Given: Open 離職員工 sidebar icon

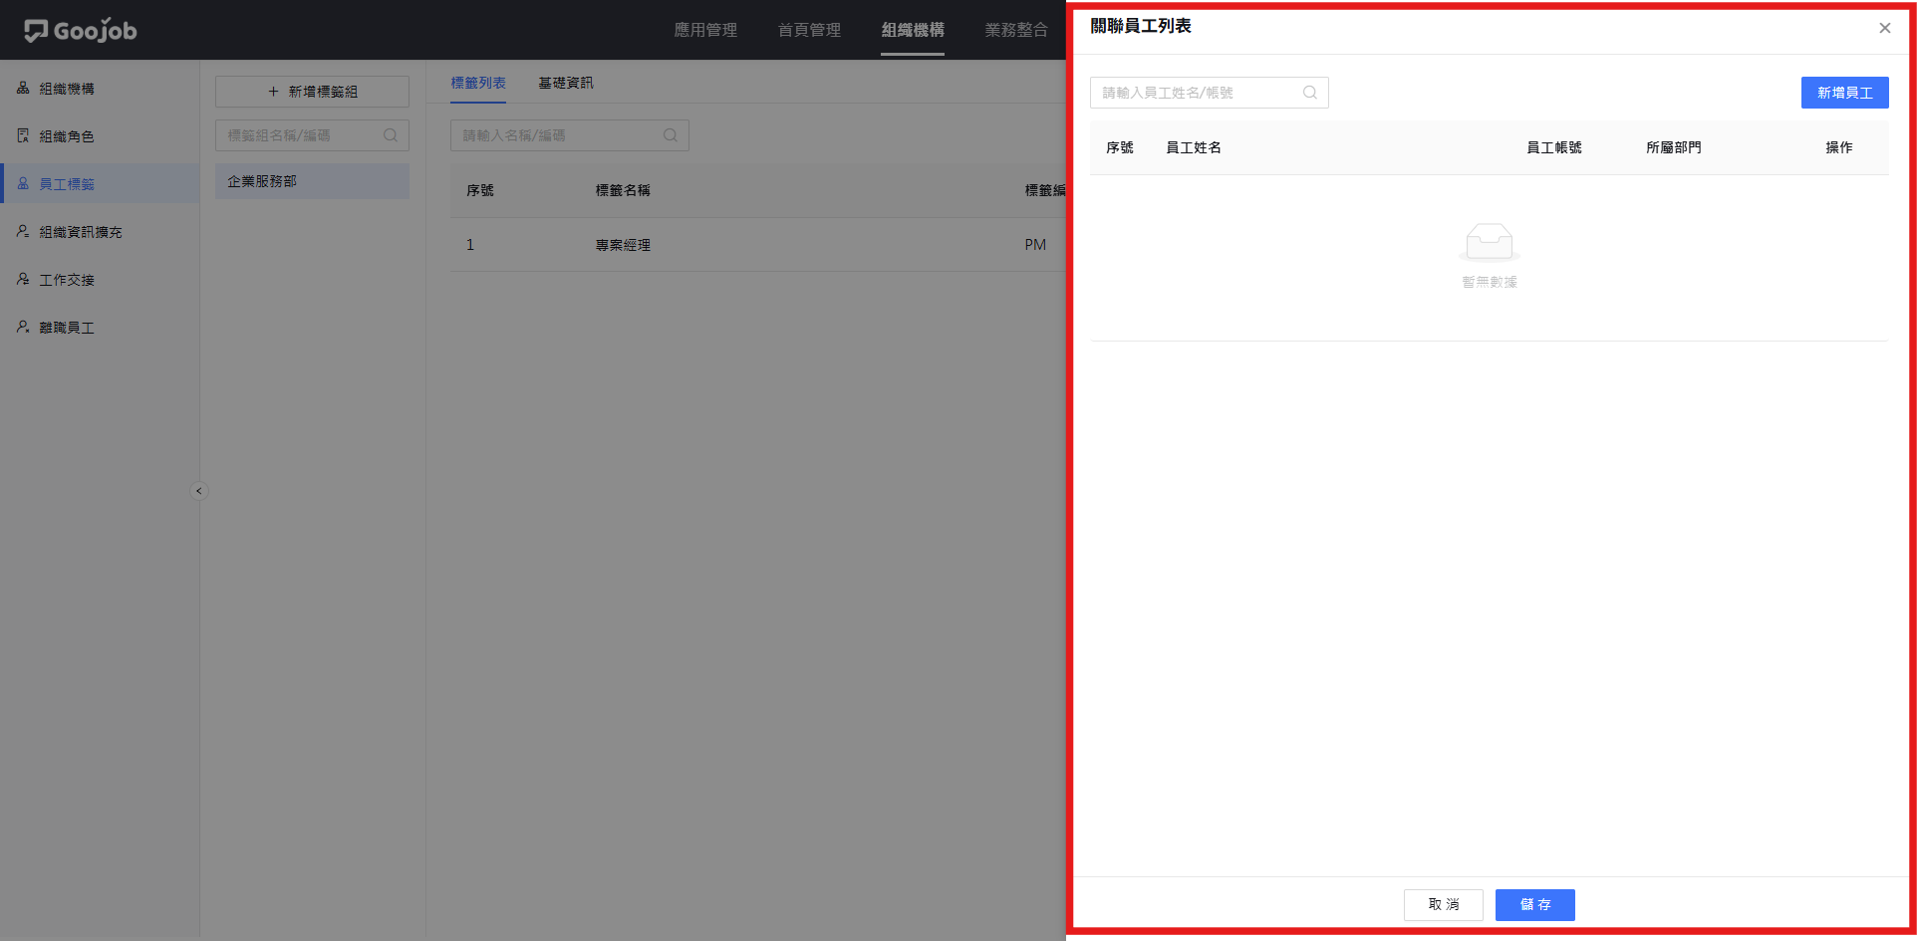Looking at the screenshot, I should point(23,328).
